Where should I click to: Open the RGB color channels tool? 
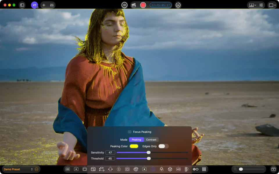click(x=162, y=169)
